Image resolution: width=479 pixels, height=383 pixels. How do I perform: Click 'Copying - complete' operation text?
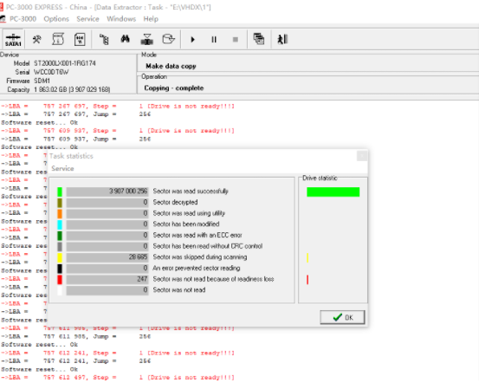pyautogui.click(x=174, y=88)
